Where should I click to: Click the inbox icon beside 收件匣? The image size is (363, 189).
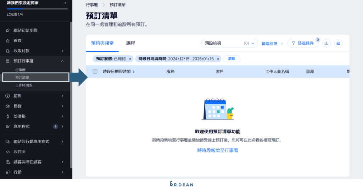point(8,152)
